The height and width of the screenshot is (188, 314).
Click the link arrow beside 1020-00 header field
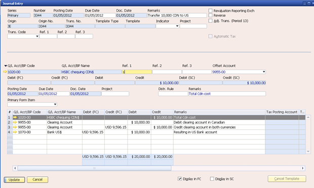[x=5, y=72]
